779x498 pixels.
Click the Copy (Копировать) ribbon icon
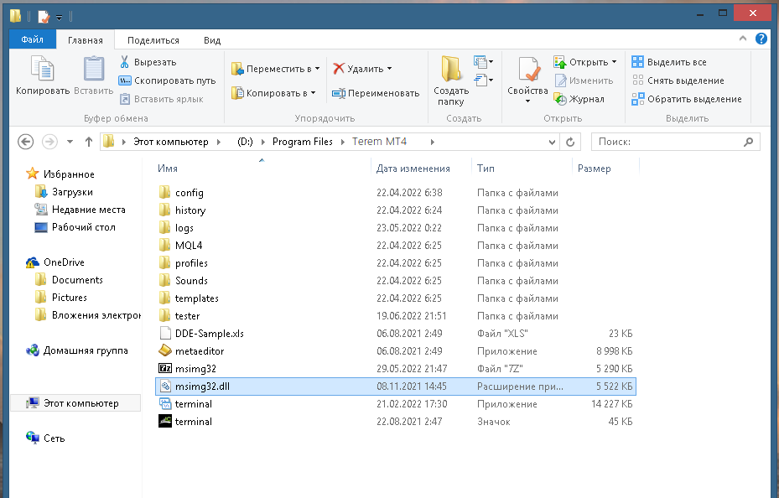coord(42,68)
